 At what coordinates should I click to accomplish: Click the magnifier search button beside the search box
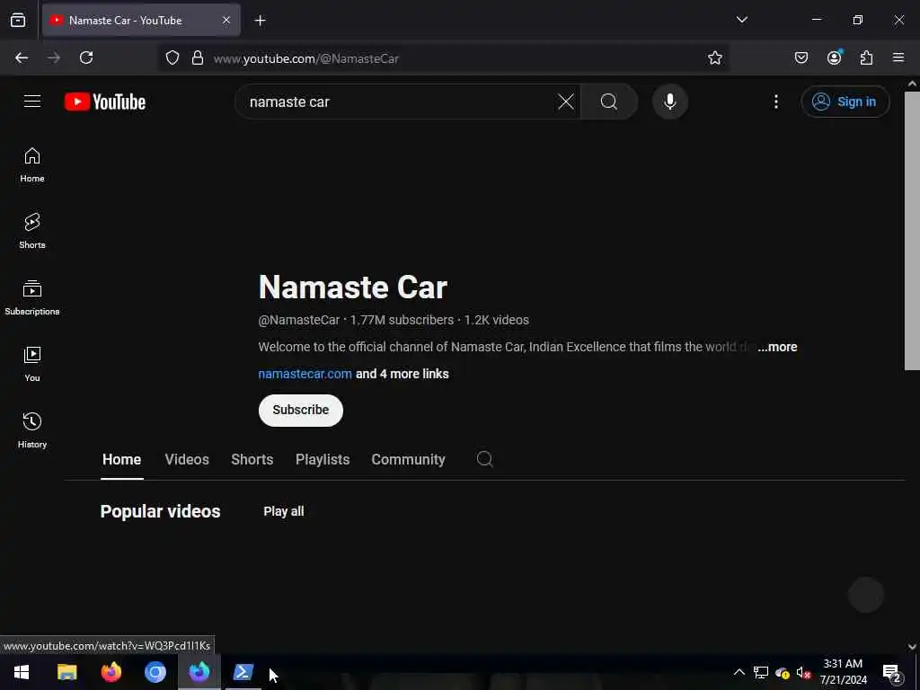point(609,102)
